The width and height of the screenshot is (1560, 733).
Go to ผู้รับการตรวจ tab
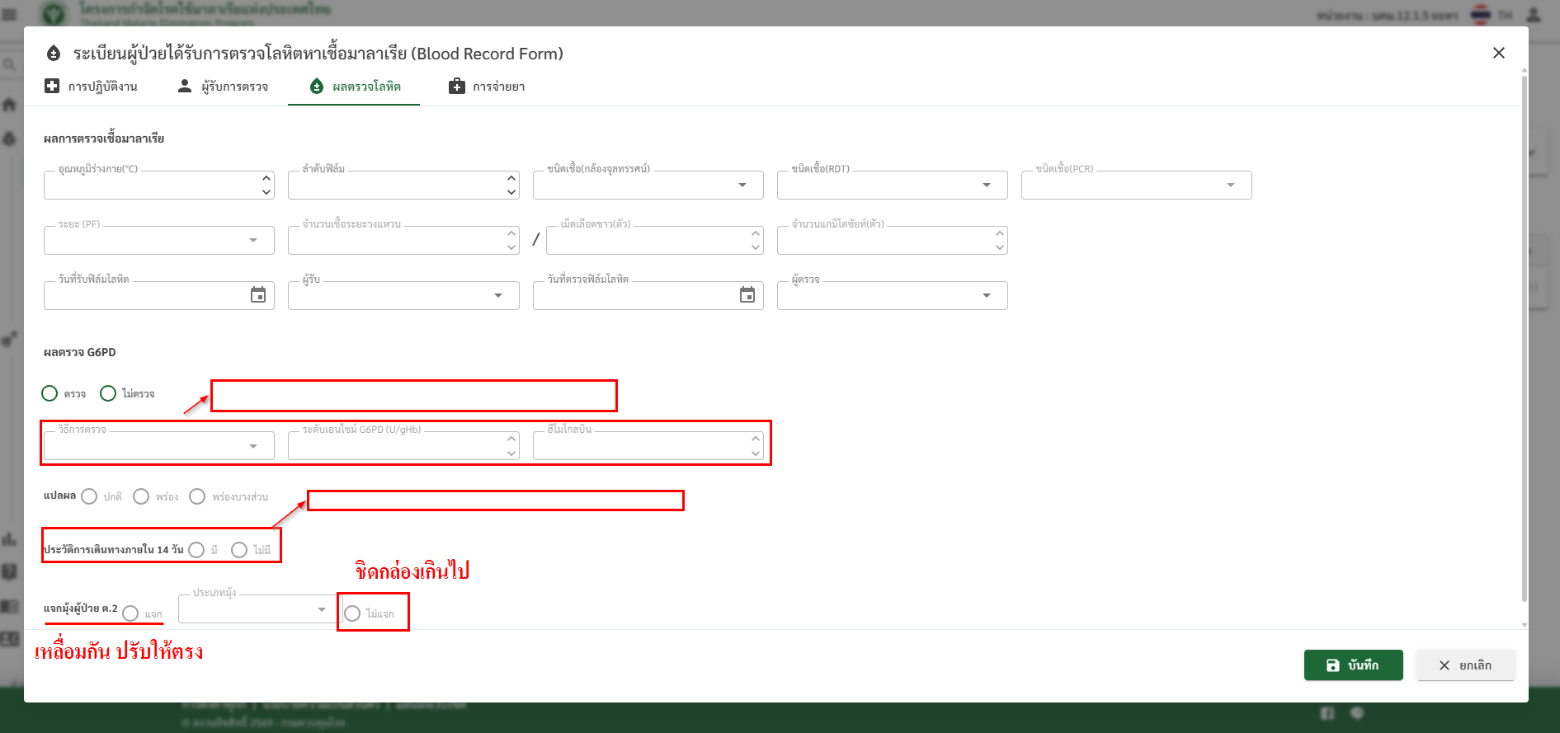tap(224, 87)
